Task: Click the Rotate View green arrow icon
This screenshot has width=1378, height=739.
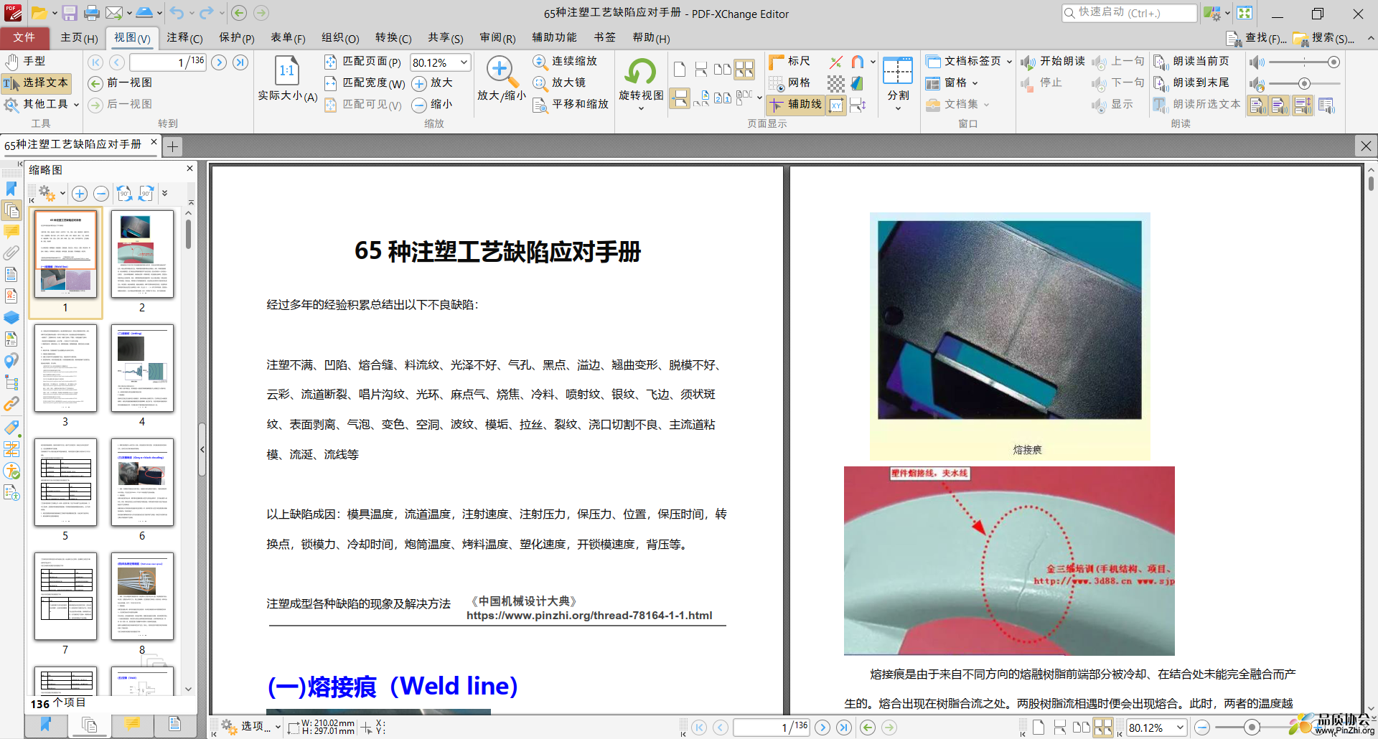Action: (x=640, y=71)
